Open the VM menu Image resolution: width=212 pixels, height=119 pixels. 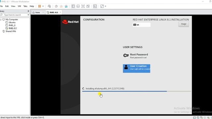tap(19, 6)
